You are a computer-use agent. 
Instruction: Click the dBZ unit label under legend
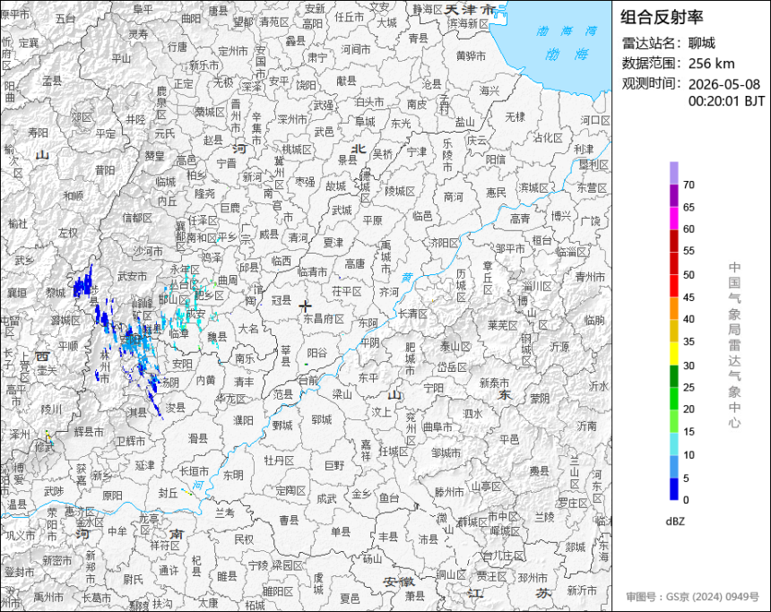(674, 521)
